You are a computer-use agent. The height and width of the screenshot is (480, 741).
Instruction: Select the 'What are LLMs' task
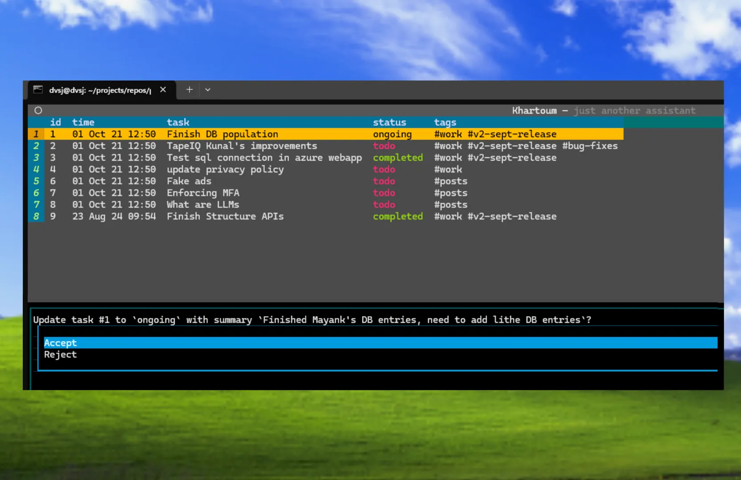click(203, 204)
